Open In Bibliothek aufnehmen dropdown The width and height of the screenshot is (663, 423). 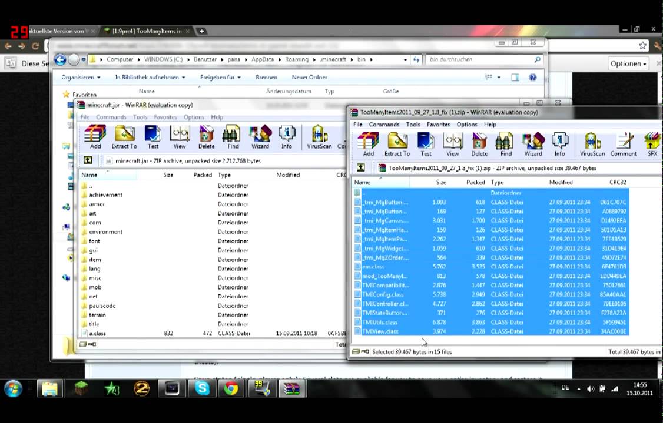tap(150, 77)
